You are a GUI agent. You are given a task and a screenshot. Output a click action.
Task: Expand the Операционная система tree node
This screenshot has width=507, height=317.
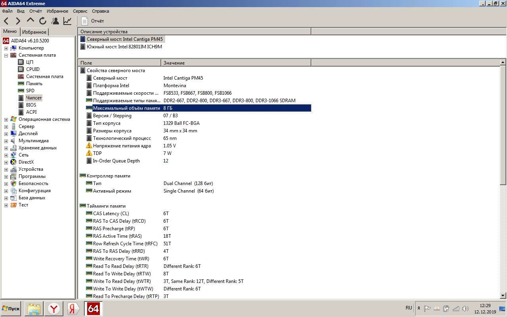coord(6,120)
